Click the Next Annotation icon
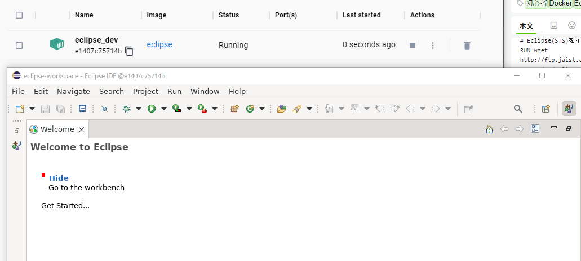This screenshot has width=581, height=261. coord(329,109)
